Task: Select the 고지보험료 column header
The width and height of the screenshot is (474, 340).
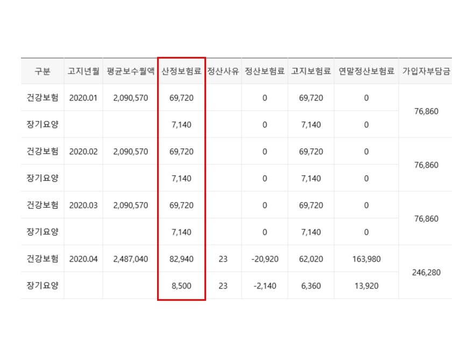Action: point(311,71)
